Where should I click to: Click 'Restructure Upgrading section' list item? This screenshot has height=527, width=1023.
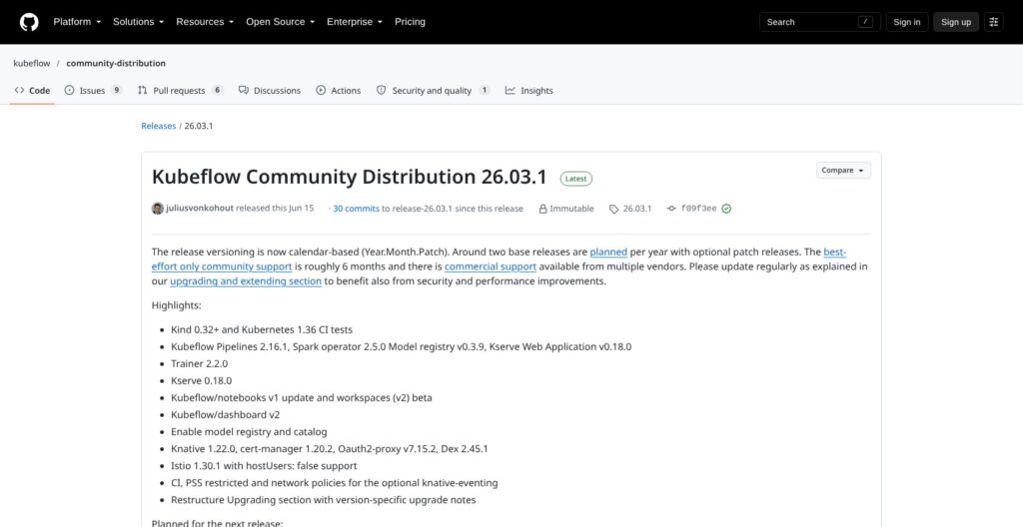click(x=323, y=500)
